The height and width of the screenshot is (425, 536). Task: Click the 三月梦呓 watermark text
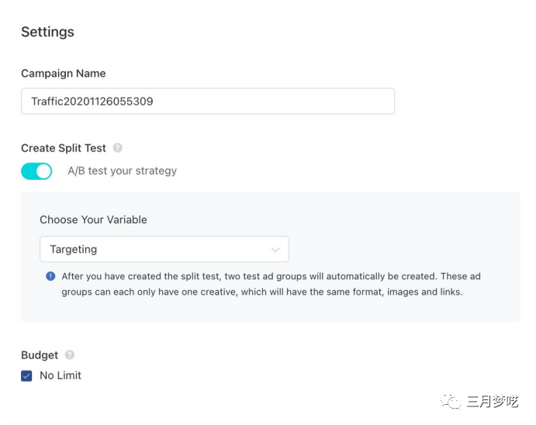493,401
